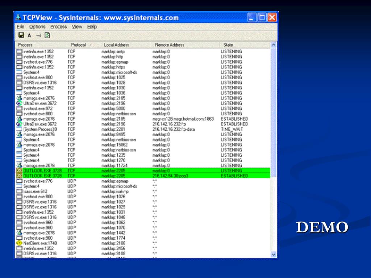Select the 216.142.16.232:ftp-data remote address cell
This screenshot has width=371, height=278.
174,129
